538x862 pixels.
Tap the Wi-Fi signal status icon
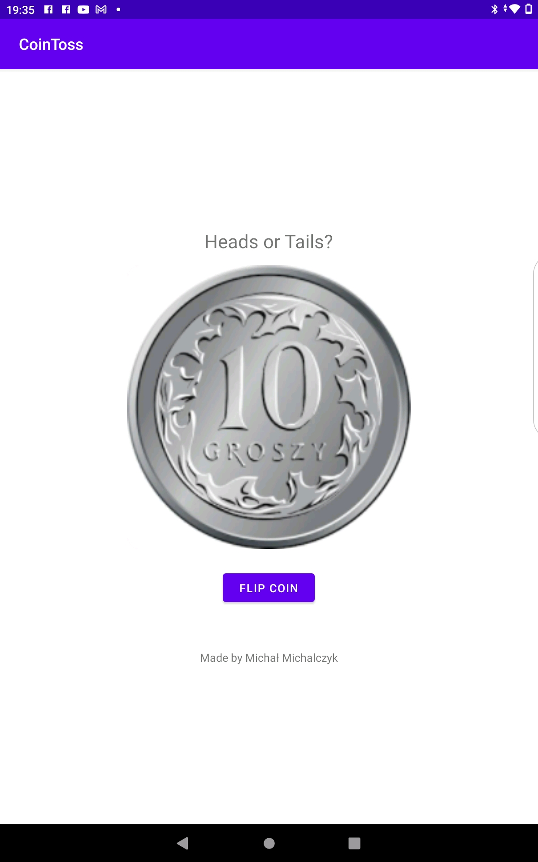point(514,9)
